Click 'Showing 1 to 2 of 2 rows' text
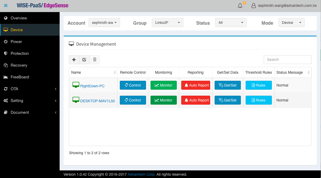Screen dimensions: 321x178 click(89, 153)
